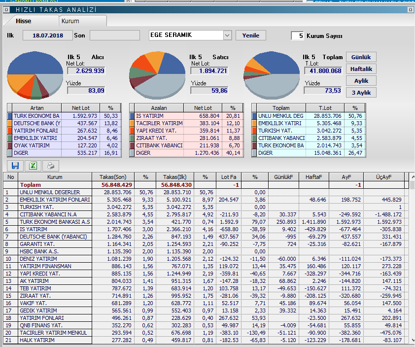Viewport: 415px width, 347px height.
Task: Click the T.Lot column header
Action: (325, 108)
